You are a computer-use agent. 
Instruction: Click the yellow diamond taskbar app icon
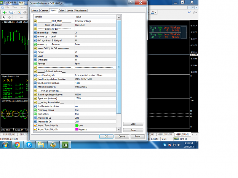[53, 145]
